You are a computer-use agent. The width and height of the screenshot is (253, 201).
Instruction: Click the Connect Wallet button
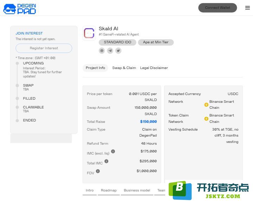coord(218,8)
